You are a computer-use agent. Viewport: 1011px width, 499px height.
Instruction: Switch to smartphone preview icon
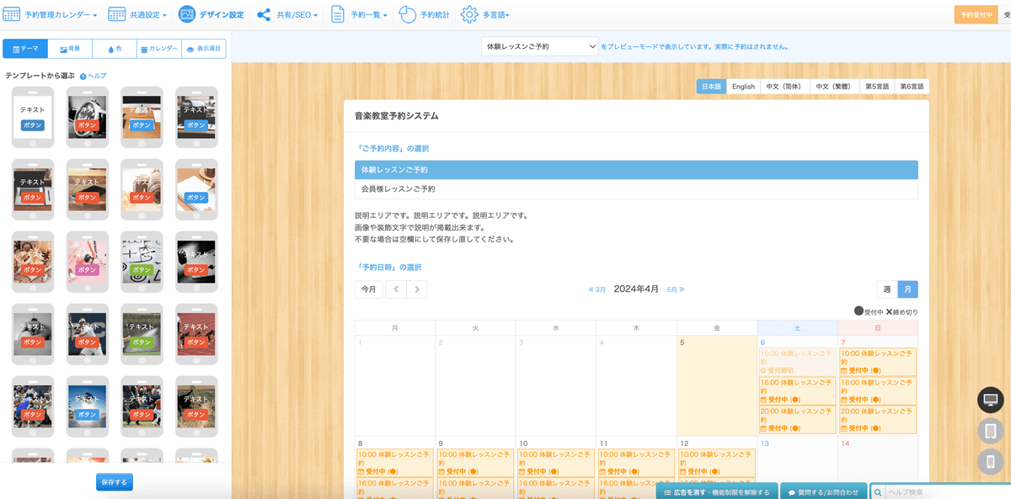(x=990, y=462)
